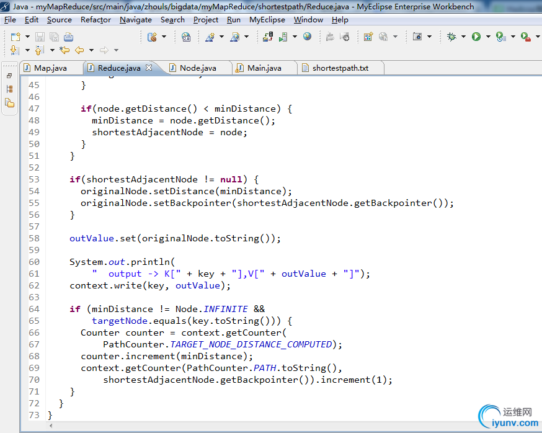Click the first wizard-hat new project icon
Image resolution: width=542 pixels, height=433 pixels.
[210, 37]
